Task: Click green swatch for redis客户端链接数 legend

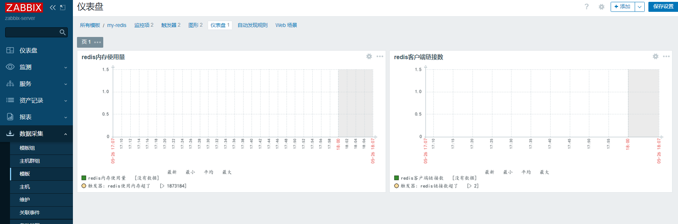Action: [x=397, y=178]
